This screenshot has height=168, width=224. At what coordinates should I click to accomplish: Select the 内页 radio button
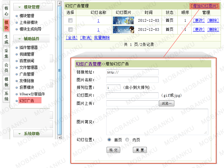pyautogui.click(x=127, y=140)
